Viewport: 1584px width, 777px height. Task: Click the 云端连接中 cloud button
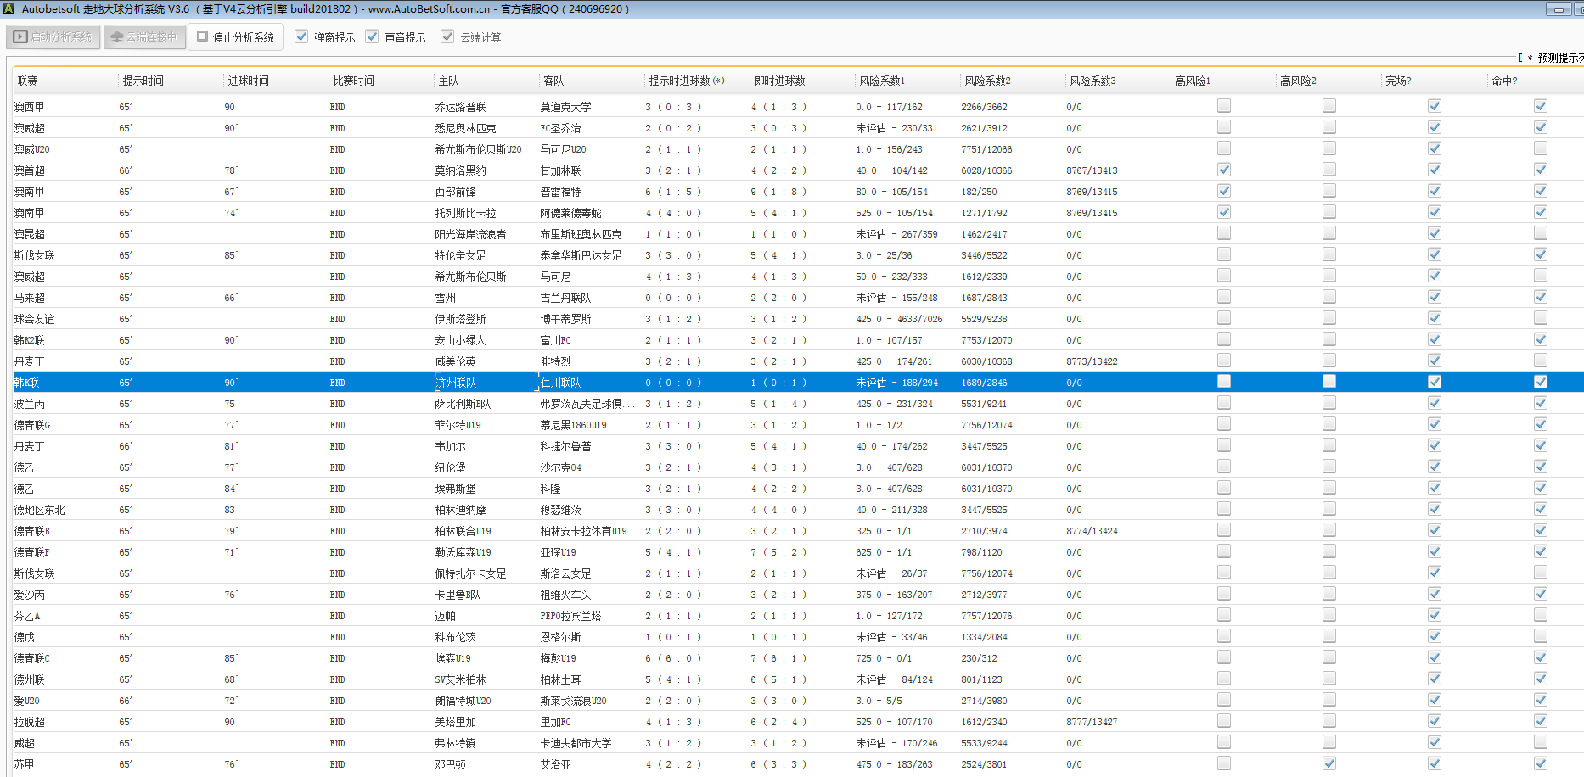(x=144, y=37)
